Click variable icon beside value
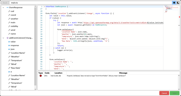The width and height of the screenshot is (181, 96). [x=9, y=42]
